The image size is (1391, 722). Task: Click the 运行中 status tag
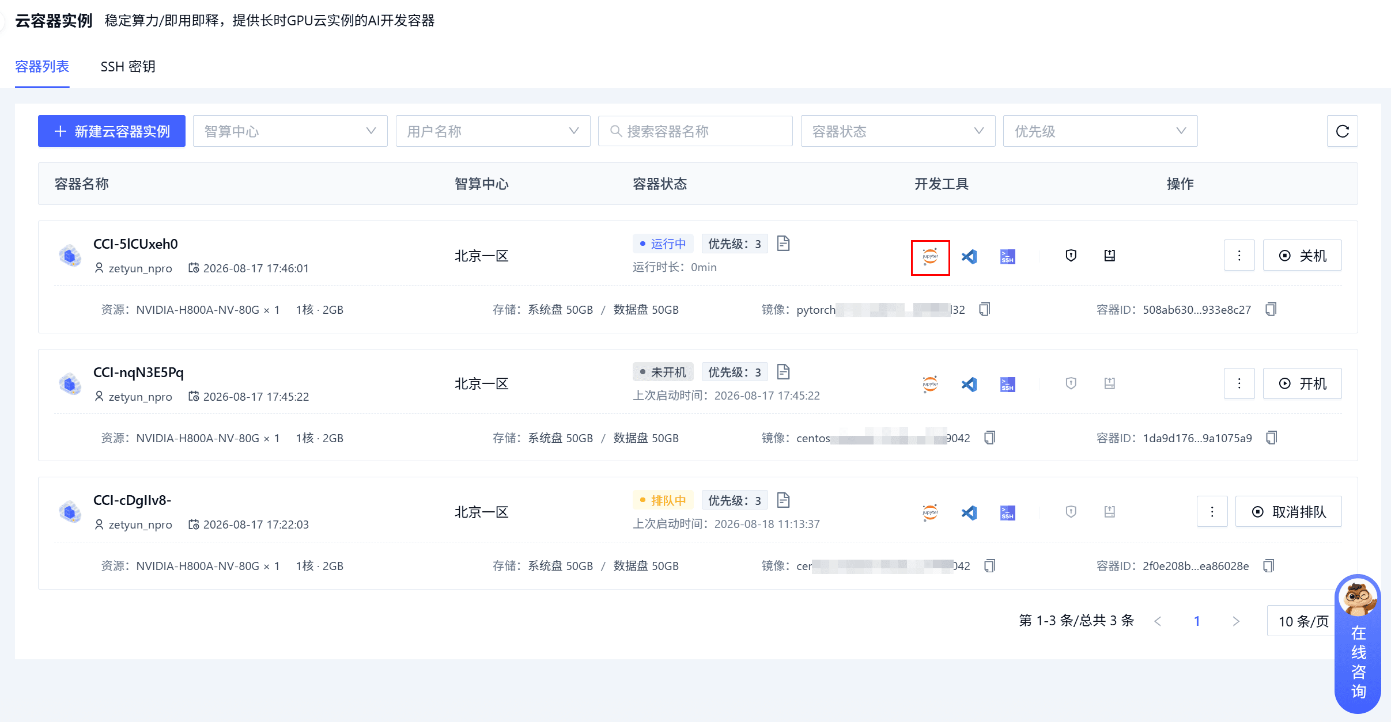(x=663, y=244)
